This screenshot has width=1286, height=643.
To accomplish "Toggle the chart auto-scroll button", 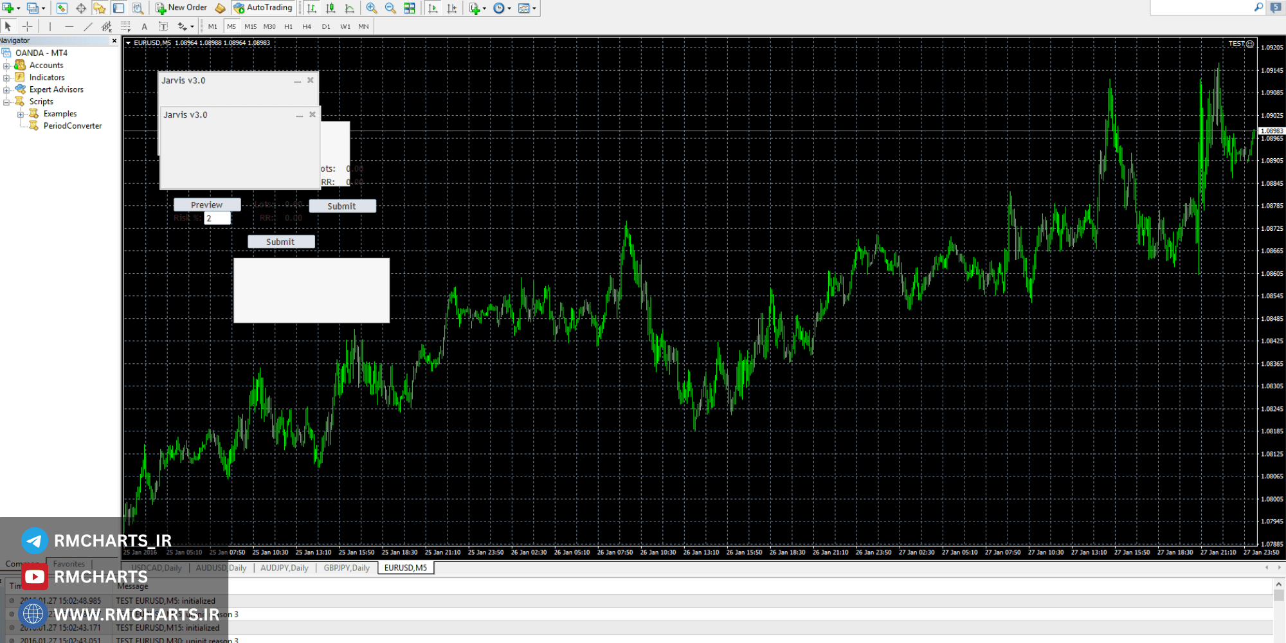I will tap(433, 8).
